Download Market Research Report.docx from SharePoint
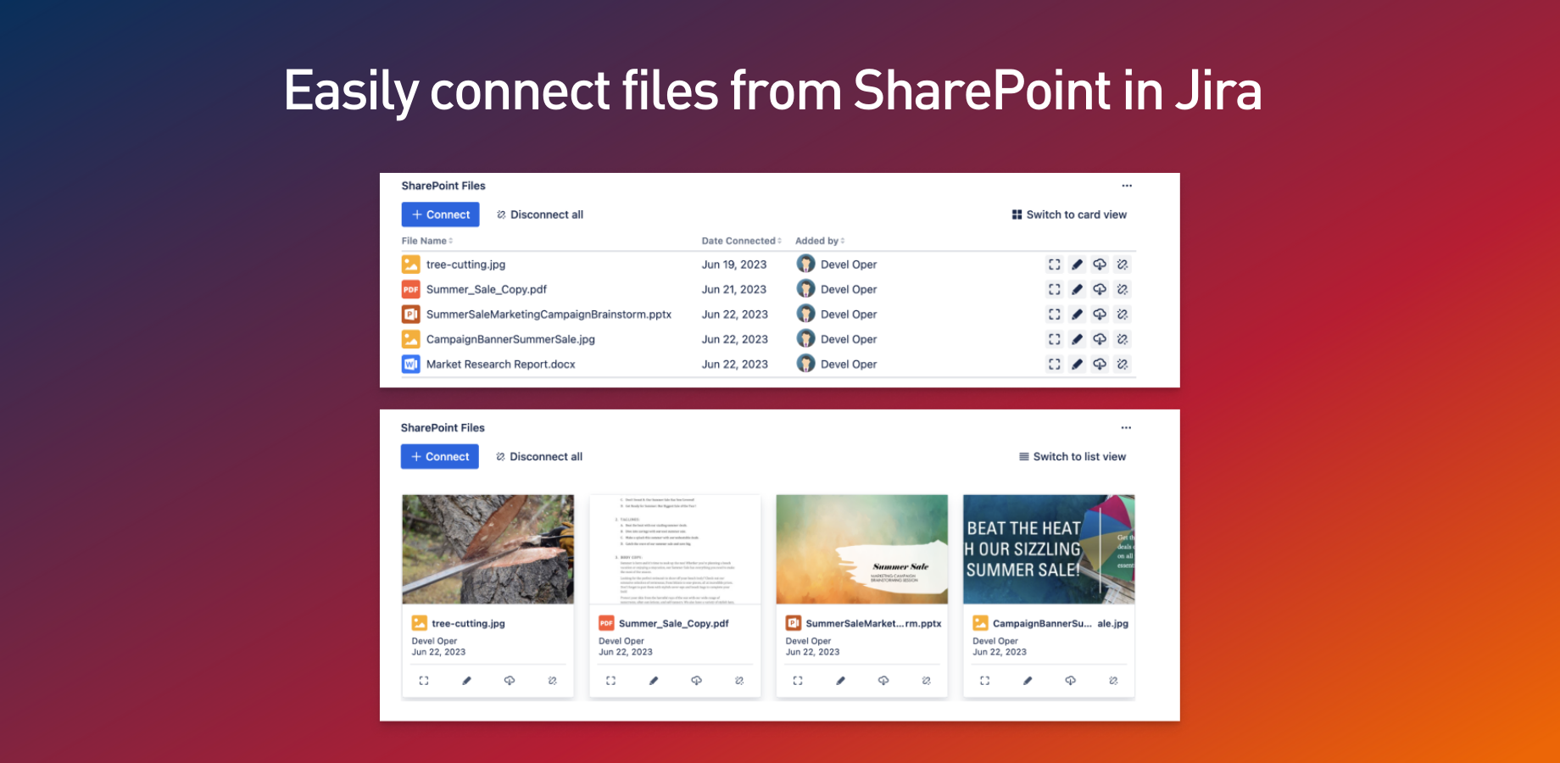The image size is (1560, 763). click(x=1100, y=364)
